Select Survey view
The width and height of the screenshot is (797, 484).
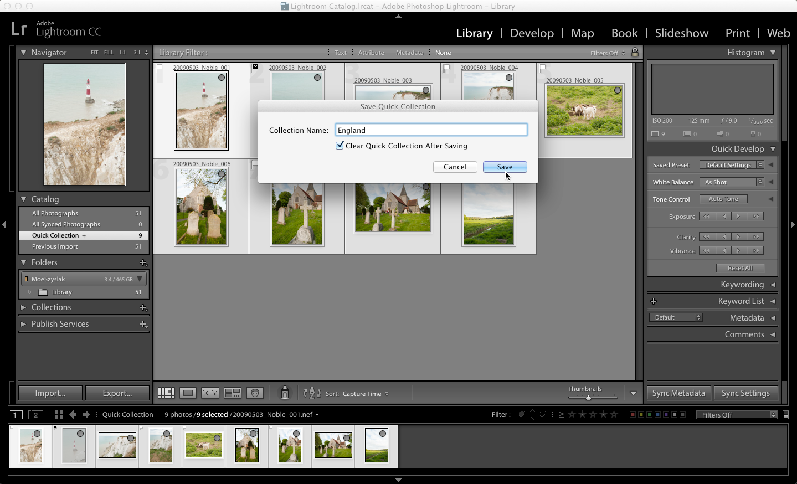(232, 393)
